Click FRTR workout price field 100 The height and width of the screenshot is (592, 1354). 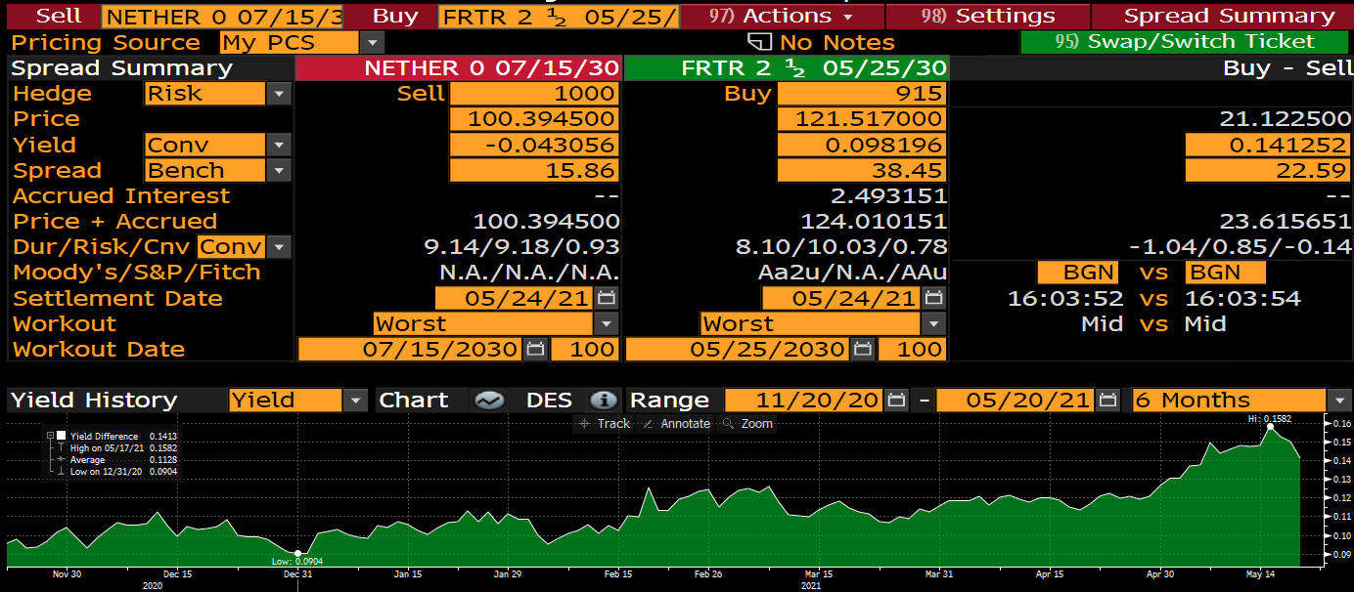(912, 349)
